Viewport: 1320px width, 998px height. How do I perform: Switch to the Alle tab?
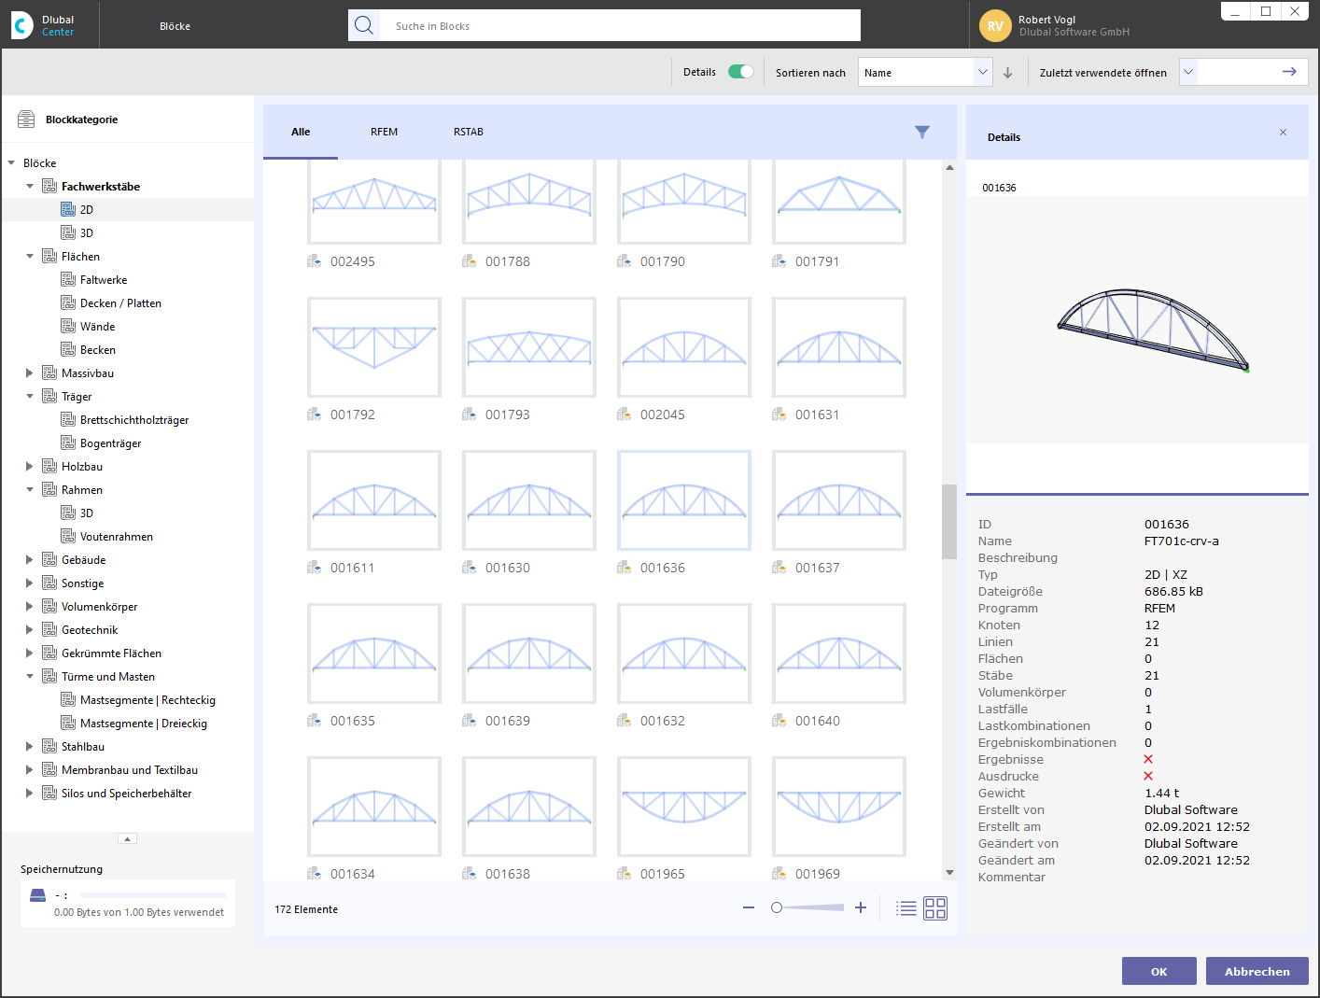tap(301, 132)
